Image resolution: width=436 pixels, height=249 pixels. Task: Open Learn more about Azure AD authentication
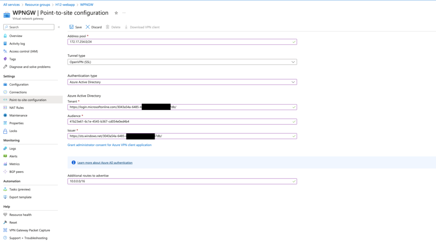[x=105, y=163]
